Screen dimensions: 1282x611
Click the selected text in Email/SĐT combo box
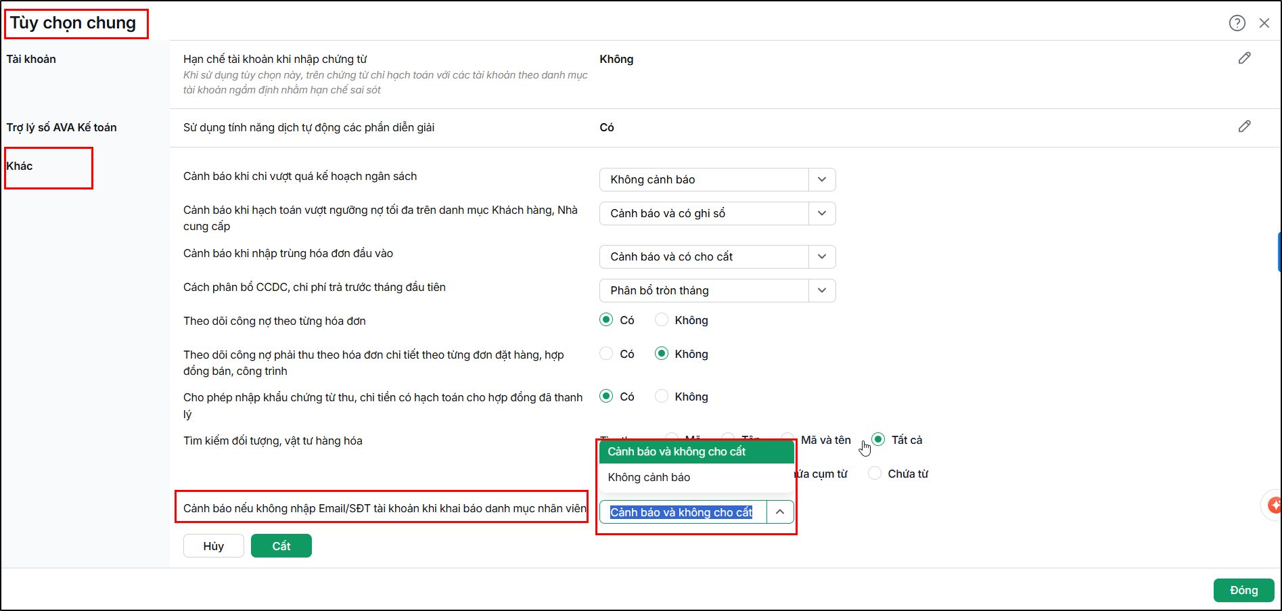click(x=681, y=513)
